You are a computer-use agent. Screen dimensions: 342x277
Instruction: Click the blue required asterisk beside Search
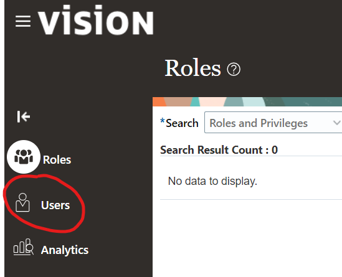coord(163,121)
